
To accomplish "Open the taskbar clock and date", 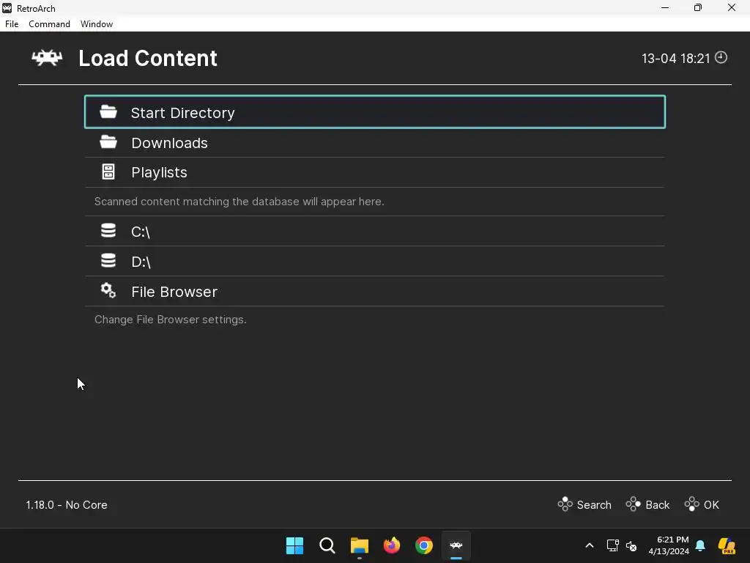I will (669, 545).
